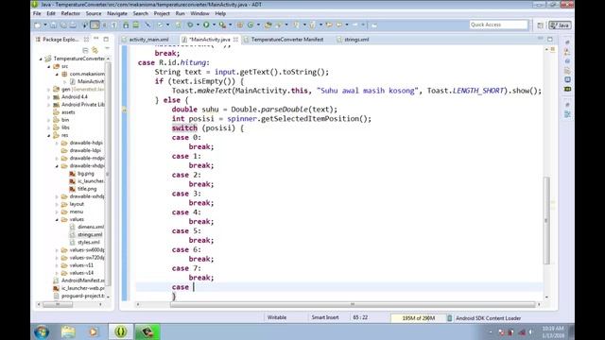
Task: Minimize the Package Explorer view
Action: (96, 39)
